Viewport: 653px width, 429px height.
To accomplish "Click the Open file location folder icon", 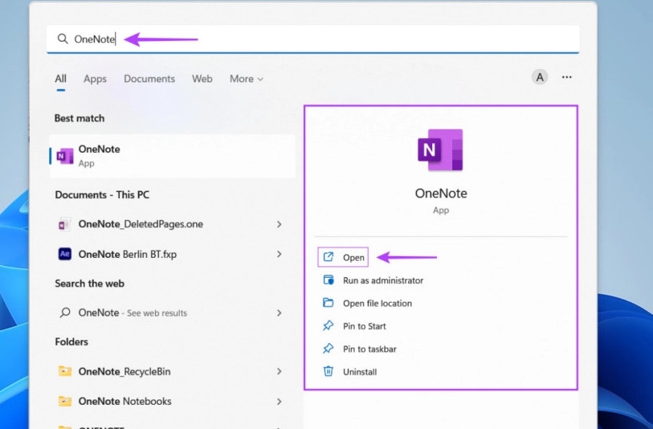I will pyautogui.click(x=329, y=303).
